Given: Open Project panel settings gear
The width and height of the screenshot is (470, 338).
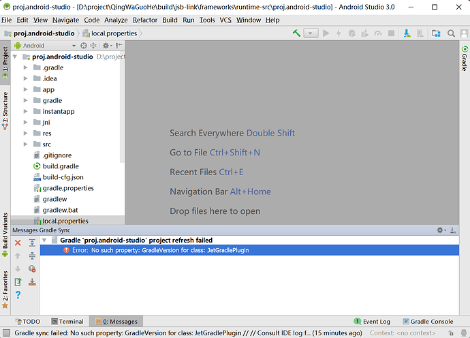Looking at the screenshot, I should [107, 45].
